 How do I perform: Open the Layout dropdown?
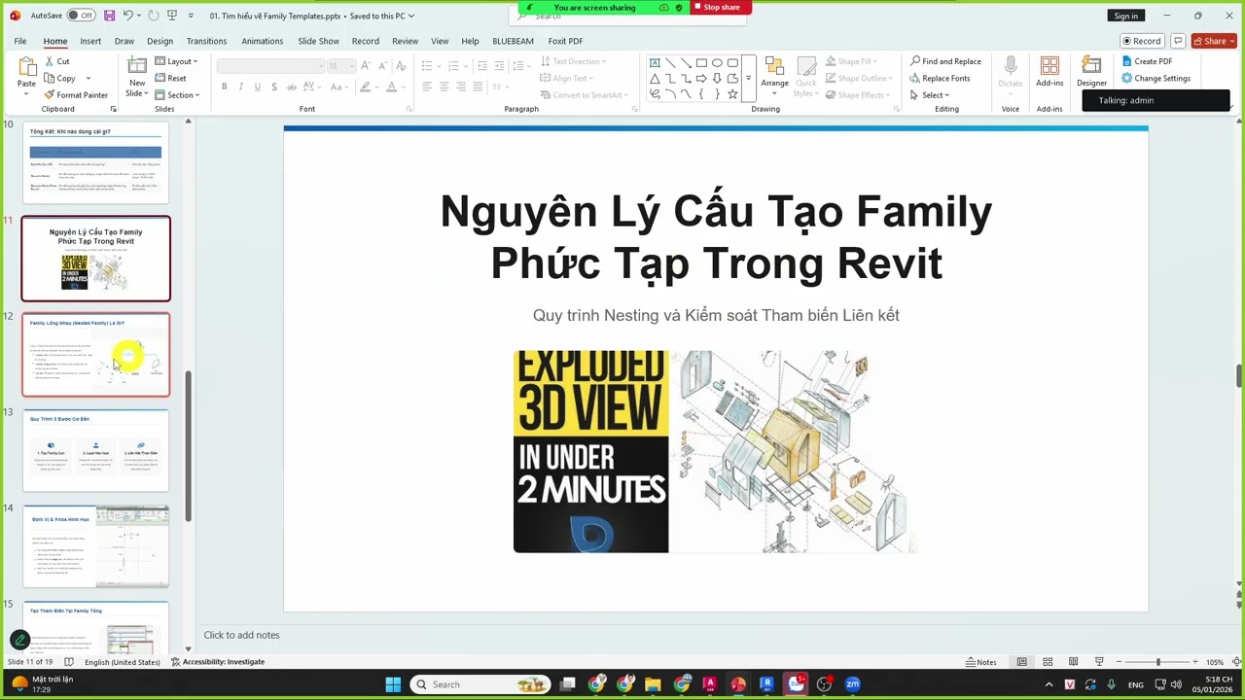[176, 61]
